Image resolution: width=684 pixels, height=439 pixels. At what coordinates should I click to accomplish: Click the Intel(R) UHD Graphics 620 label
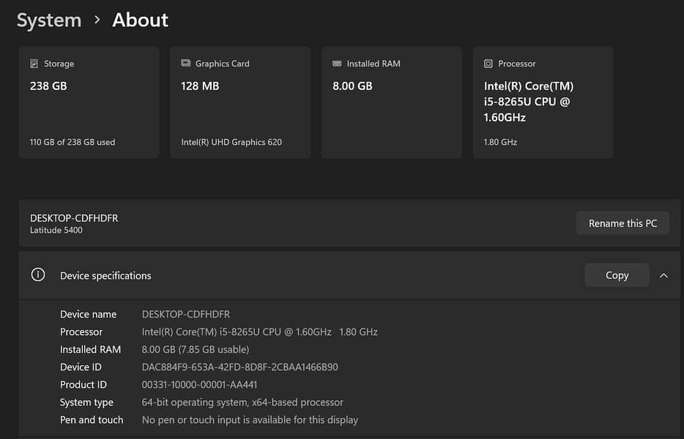tap(231, 142)
